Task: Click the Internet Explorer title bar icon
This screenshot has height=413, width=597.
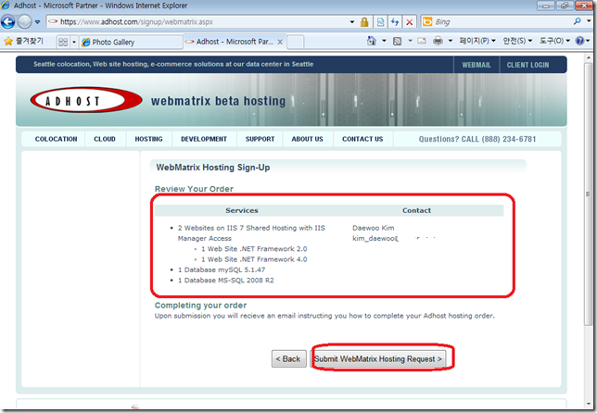Action: point(6,6)
